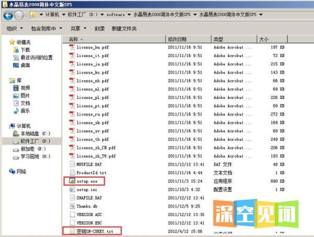Select the VERSION.EBC file name
The width and height of the screenshot is (314, 237).
coord(89,223)
